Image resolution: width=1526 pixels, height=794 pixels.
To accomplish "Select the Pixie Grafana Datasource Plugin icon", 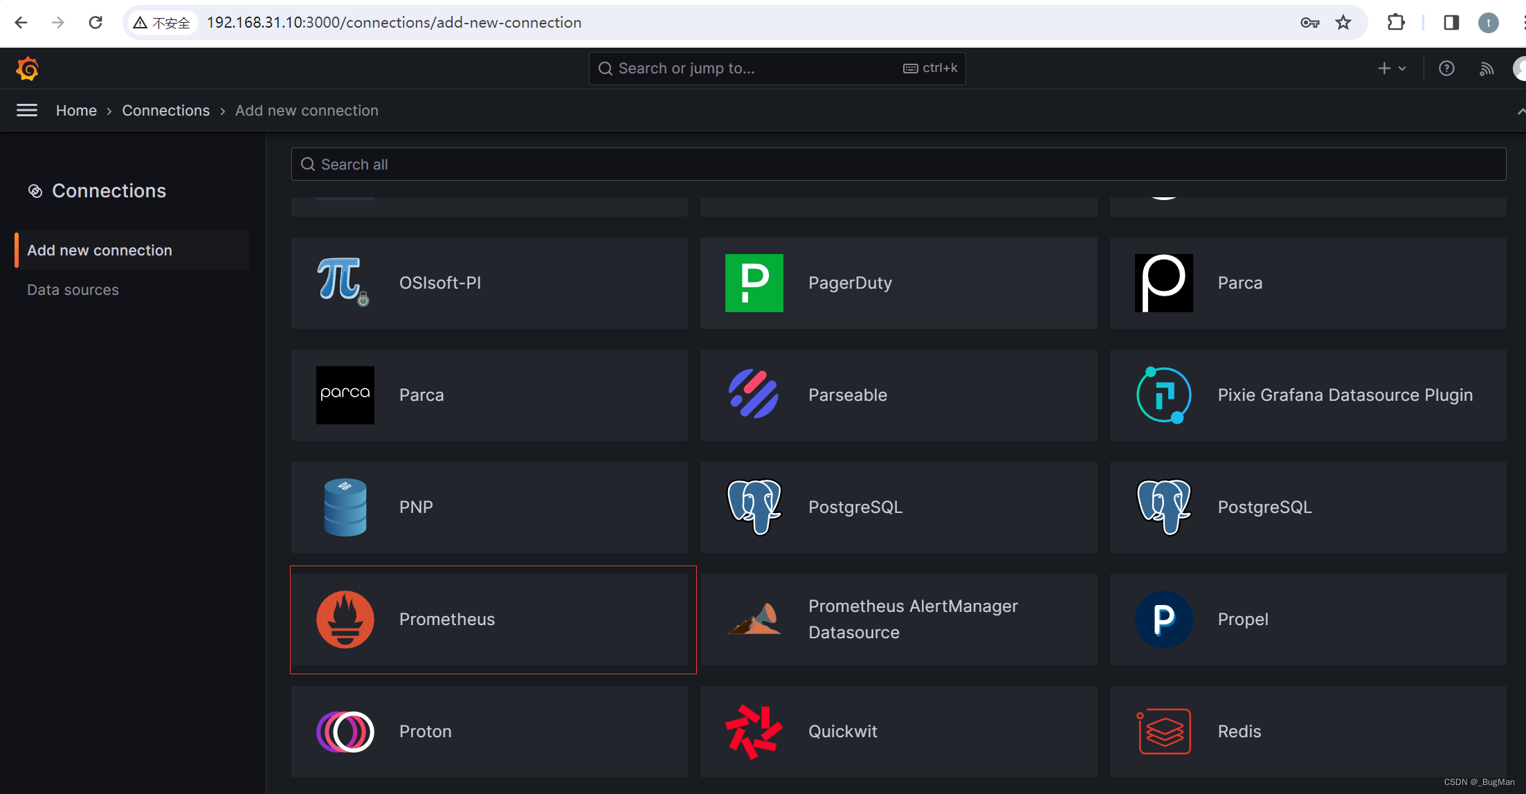I will (1164, 395).
